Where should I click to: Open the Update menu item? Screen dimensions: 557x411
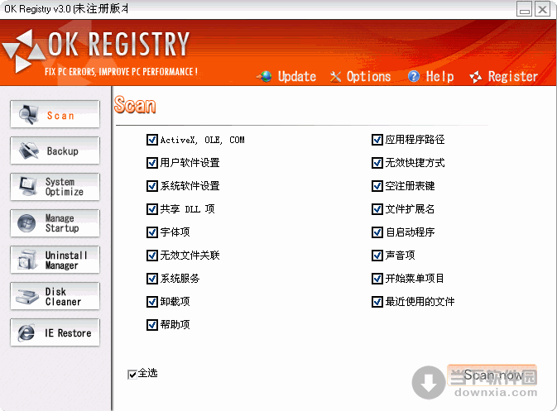click(286, 76)
